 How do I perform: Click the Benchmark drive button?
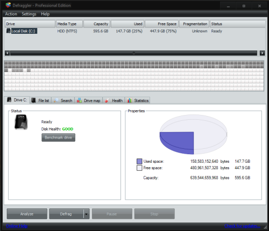pos(58,138)
